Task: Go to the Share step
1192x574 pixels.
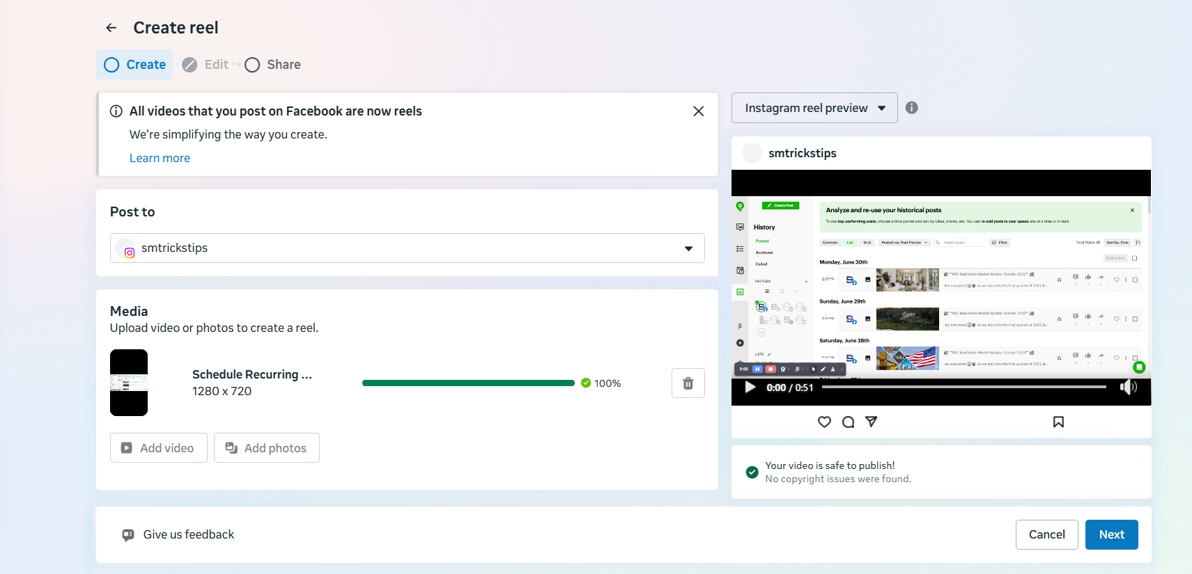Action: tap(273, 65)
